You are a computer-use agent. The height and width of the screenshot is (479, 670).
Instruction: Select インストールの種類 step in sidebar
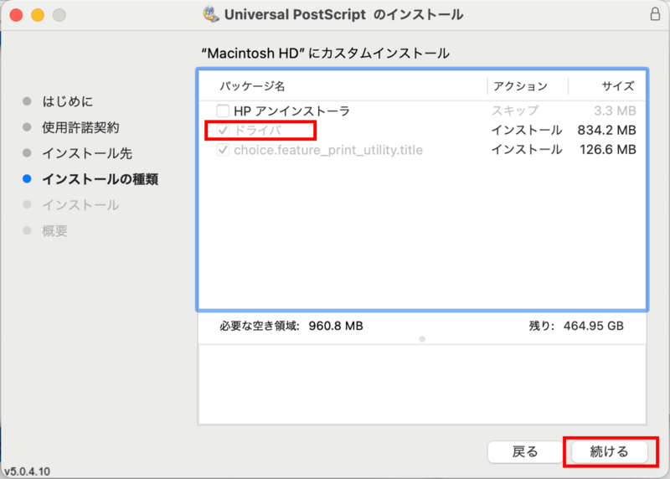[x=100, y=179]
